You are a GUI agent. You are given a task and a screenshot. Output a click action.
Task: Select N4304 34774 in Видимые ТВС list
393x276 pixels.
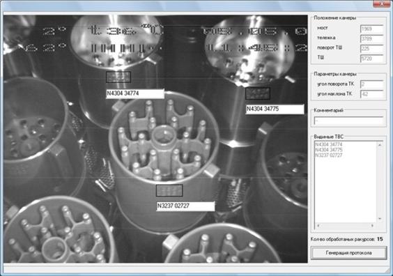tap(329, 144)
